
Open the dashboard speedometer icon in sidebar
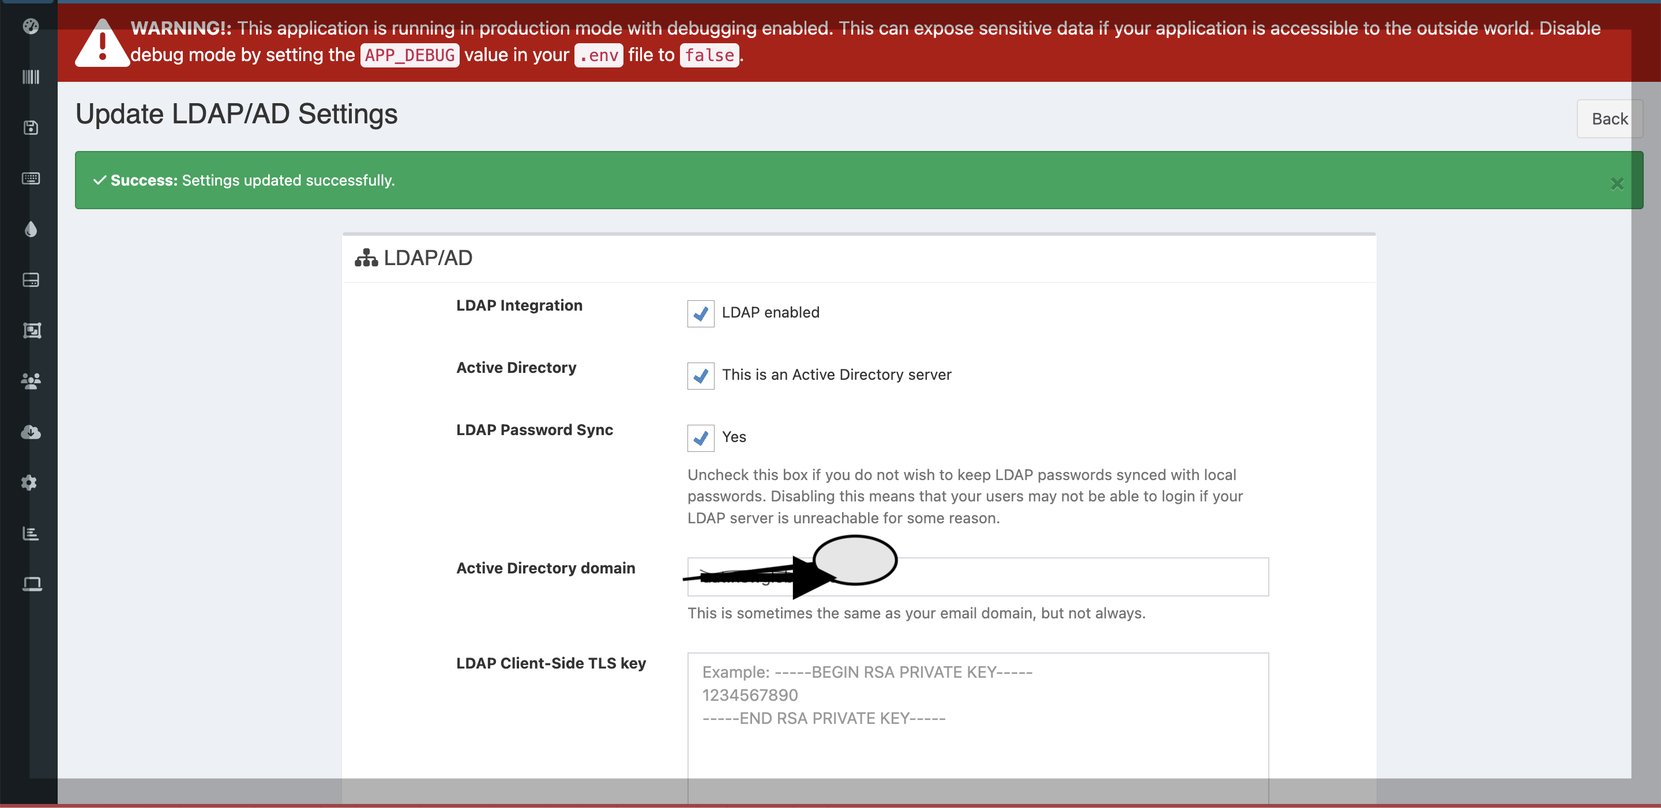pos(31,27)
